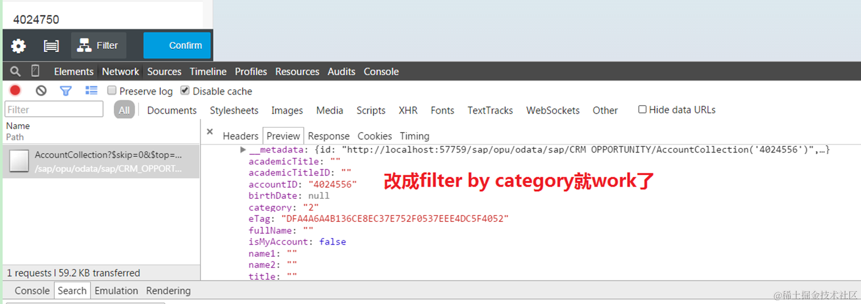Select the AccountCollection request row
The height and width of the screenshot is (304, 861).
pyautogui.click(x=101, y=161)
